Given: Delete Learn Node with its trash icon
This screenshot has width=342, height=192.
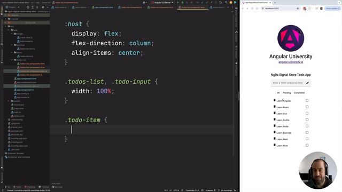Looking at the screenshot, I should click(274, 126).
